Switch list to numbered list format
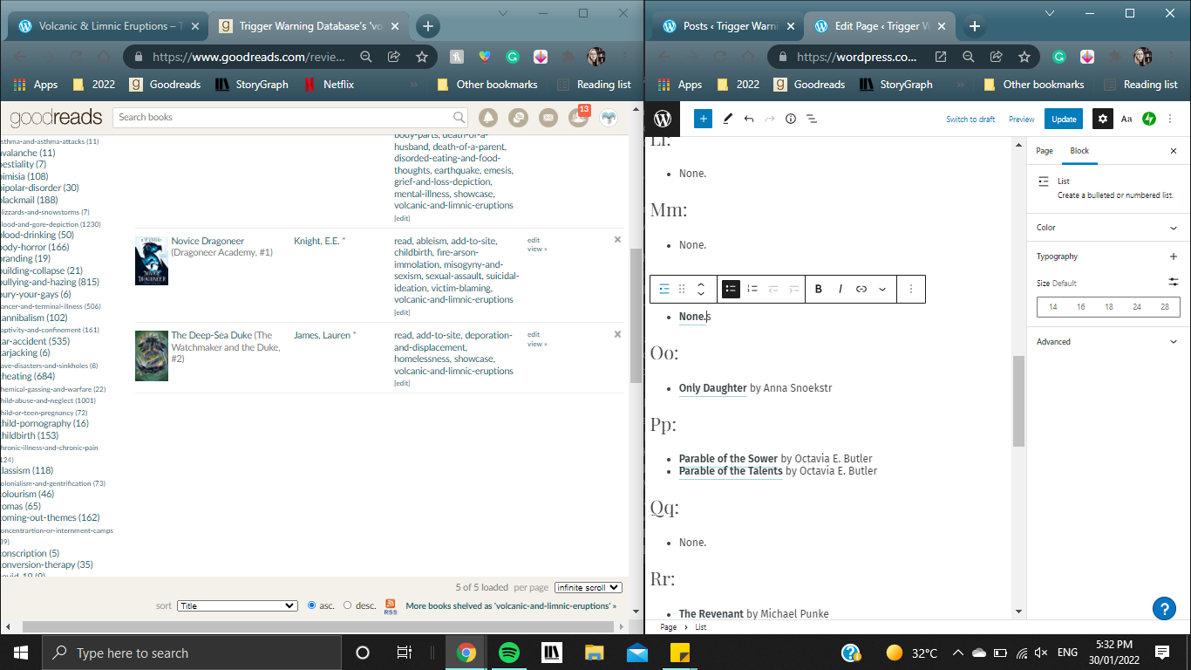The height and width of the screenshot is (670, 1191). pos(752,289)
